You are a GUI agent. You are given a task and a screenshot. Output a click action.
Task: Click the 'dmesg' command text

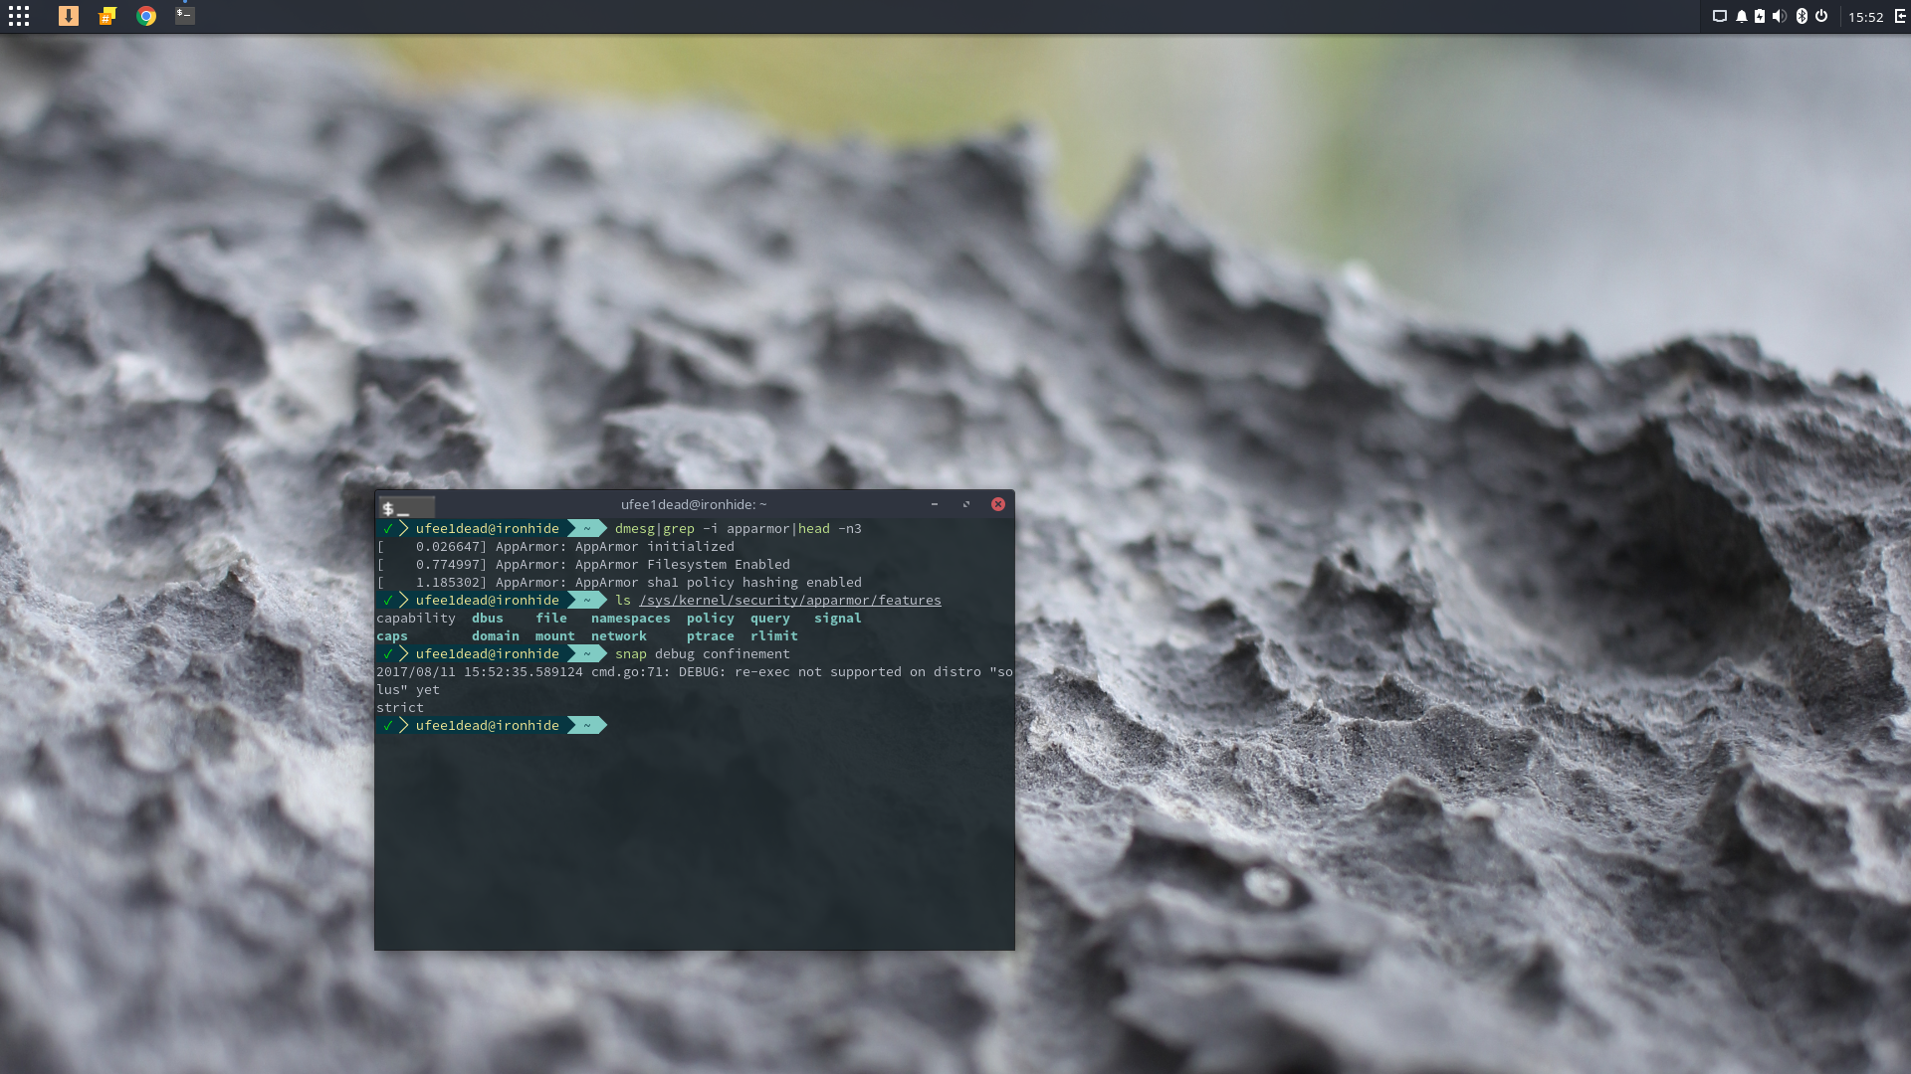click(x=635, y=528)
